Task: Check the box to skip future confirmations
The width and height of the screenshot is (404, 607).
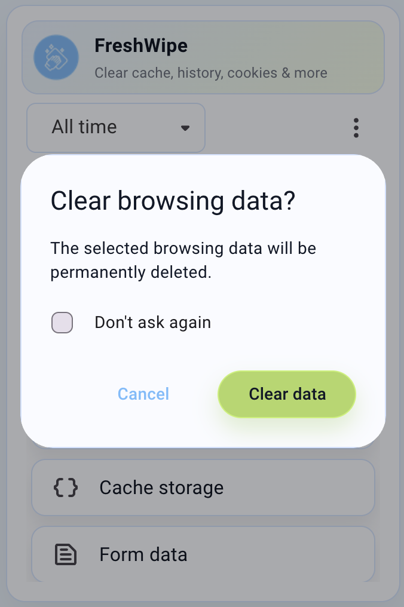Action: point(62,322)
